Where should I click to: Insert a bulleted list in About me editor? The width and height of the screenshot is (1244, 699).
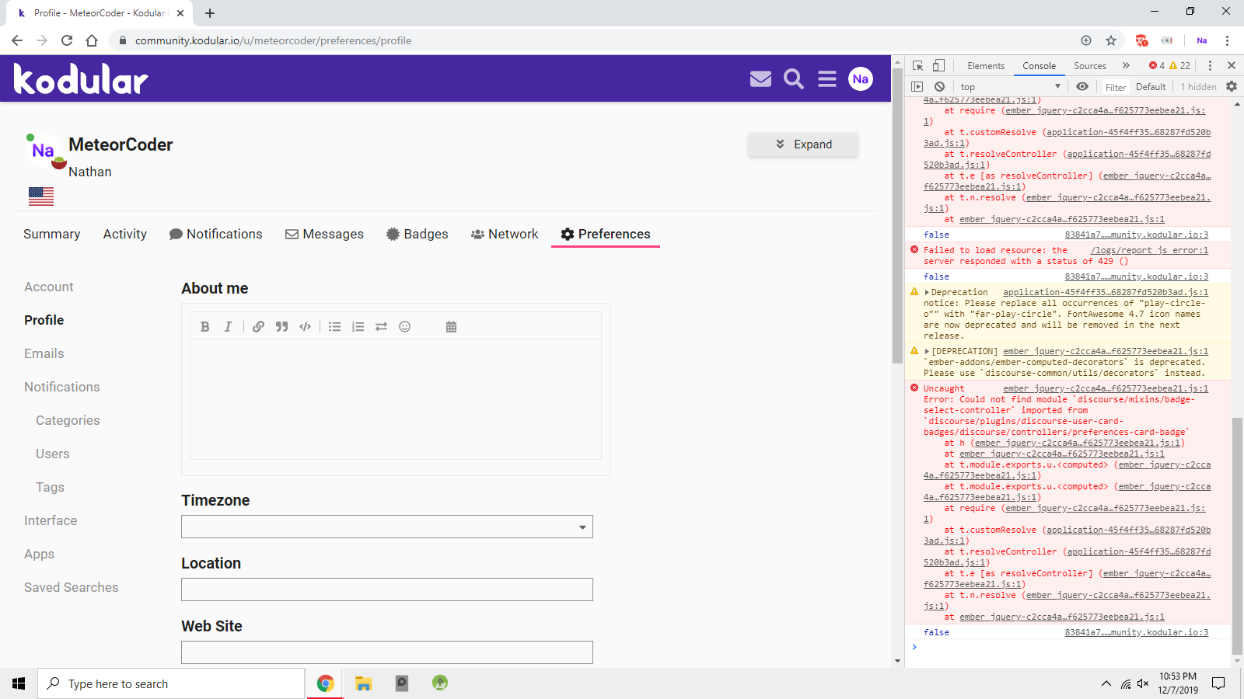click(x=335, y=327)
